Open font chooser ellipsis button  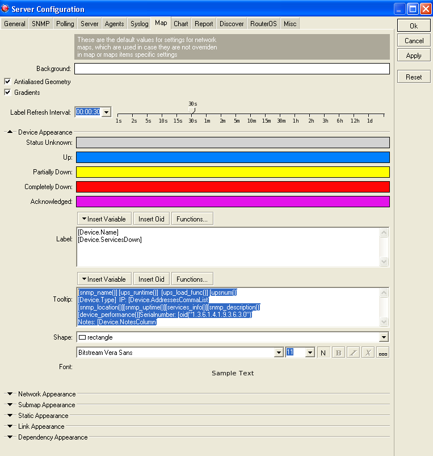[x=383, y=353]
